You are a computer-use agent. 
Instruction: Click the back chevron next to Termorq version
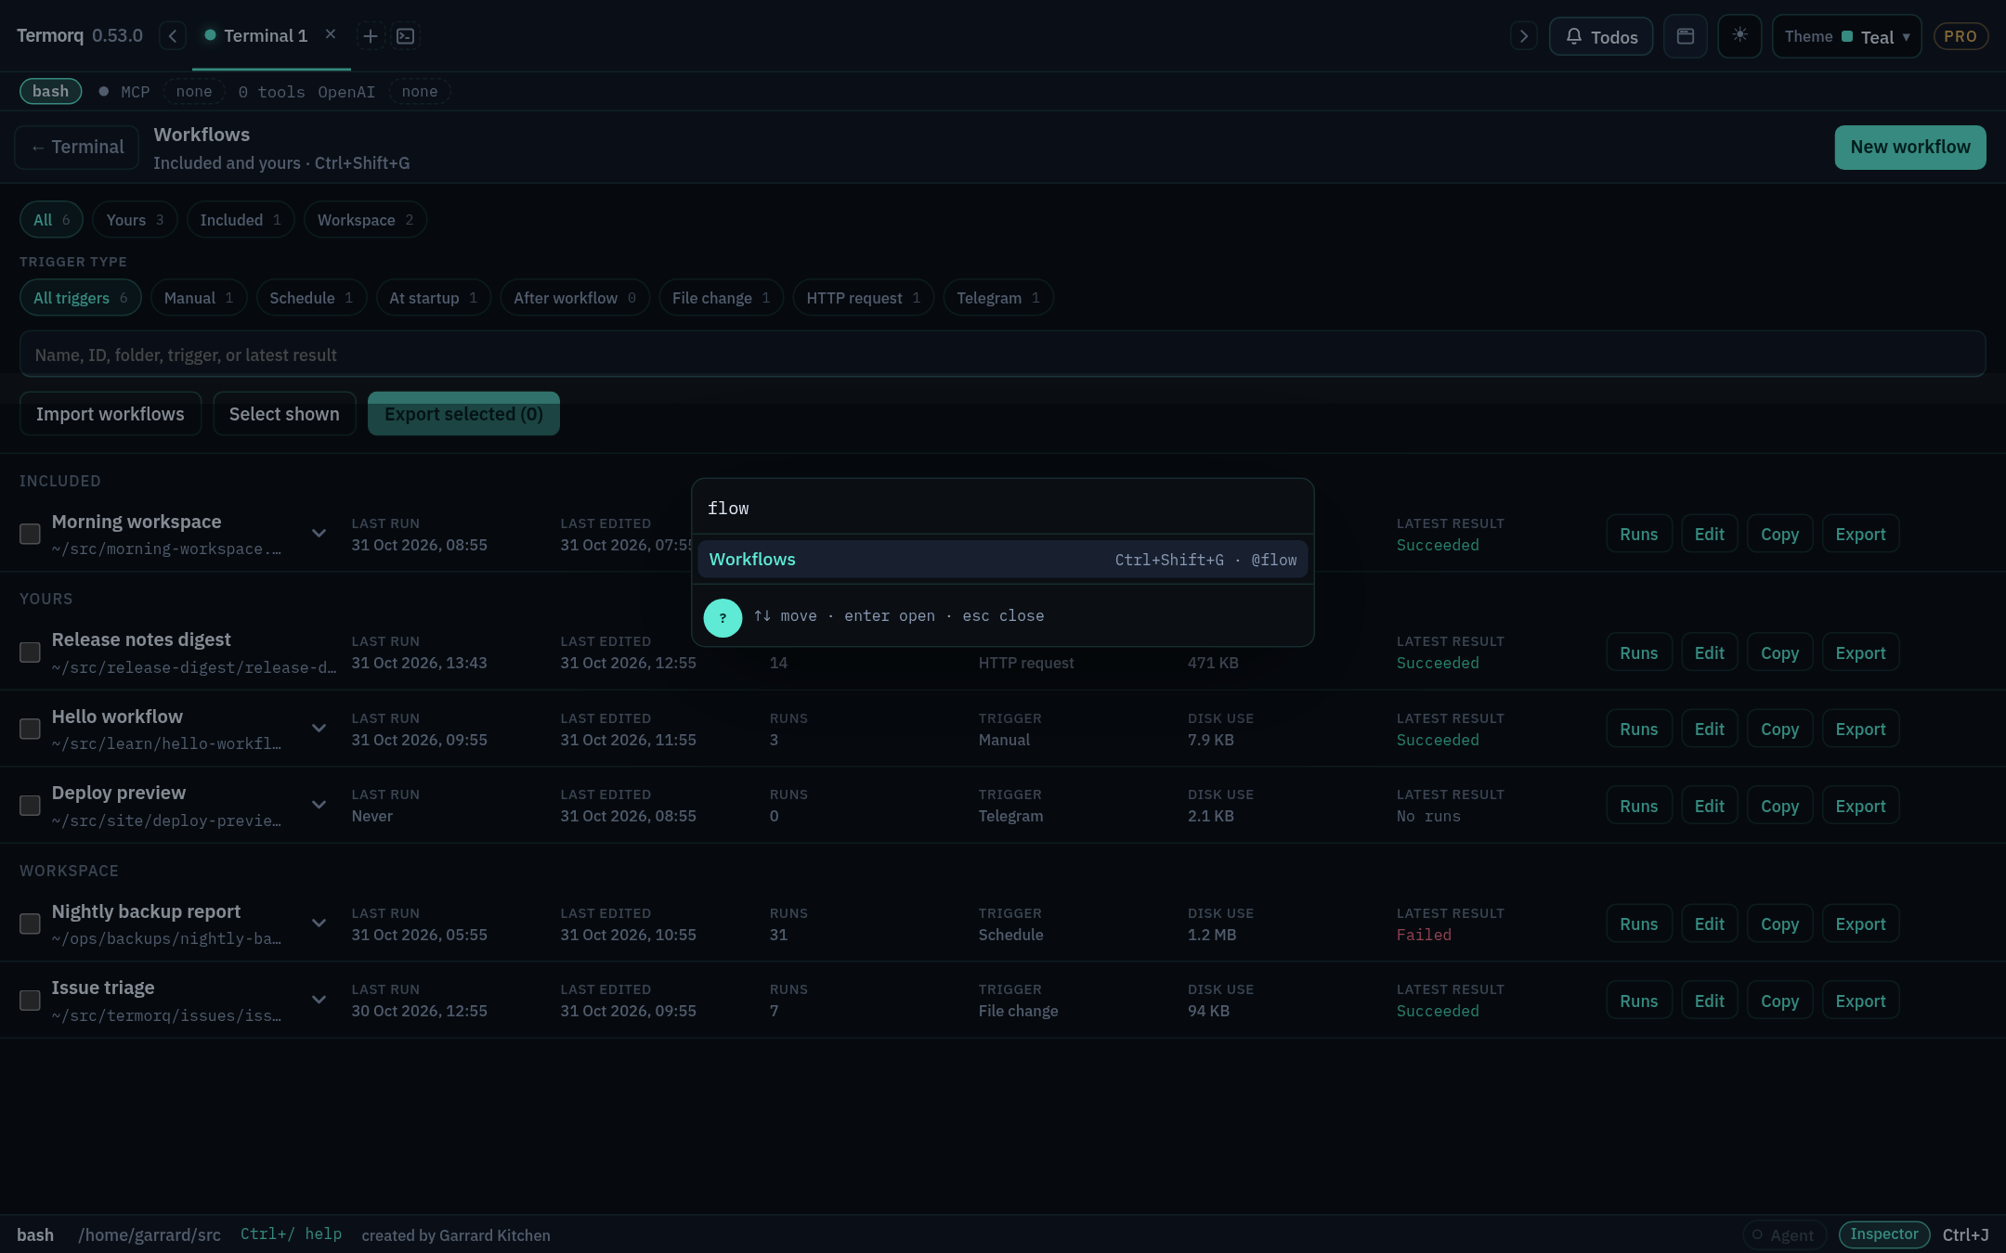(x=173, y=36)
